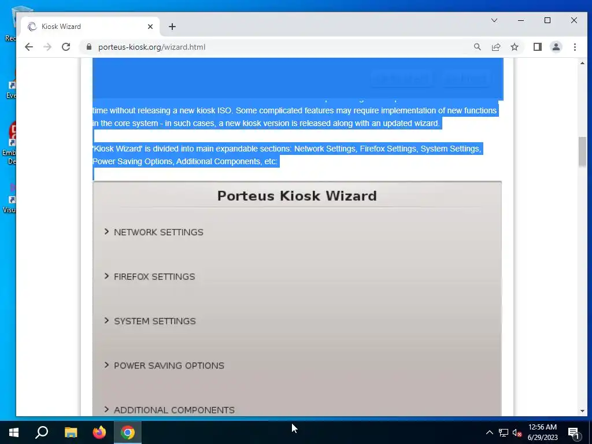Click the Chrome taskbar icon
This screenshot has width=592, height=444.
pyautogui.click(x=128, y=432)
